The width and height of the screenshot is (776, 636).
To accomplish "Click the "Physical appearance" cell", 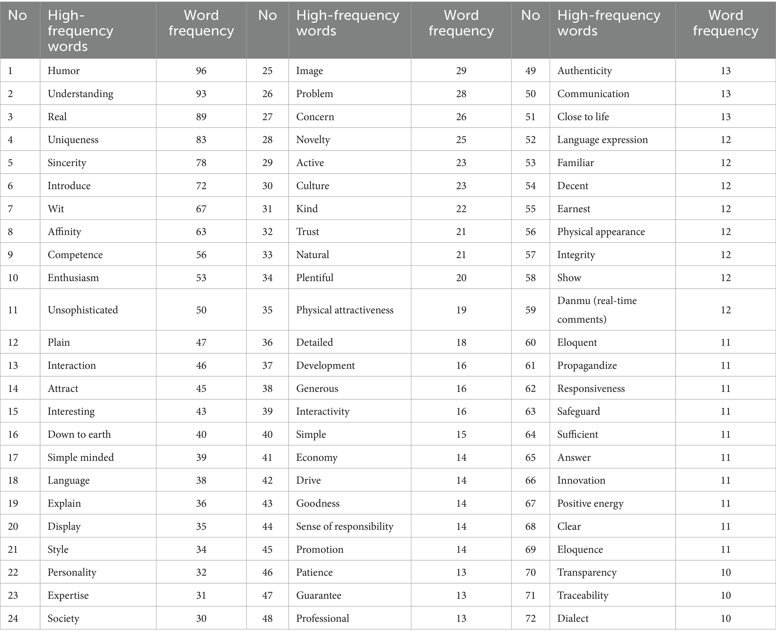I will point(601,232).
